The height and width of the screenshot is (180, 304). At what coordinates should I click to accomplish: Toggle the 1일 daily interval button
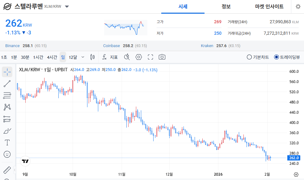(63, 57)
